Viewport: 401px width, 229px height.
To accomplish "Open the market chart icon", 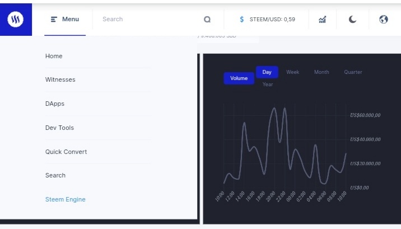I will click(322, 20).
